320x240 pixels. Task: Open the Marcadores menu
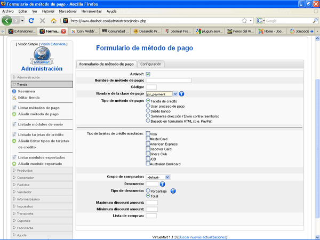point(68,11)
